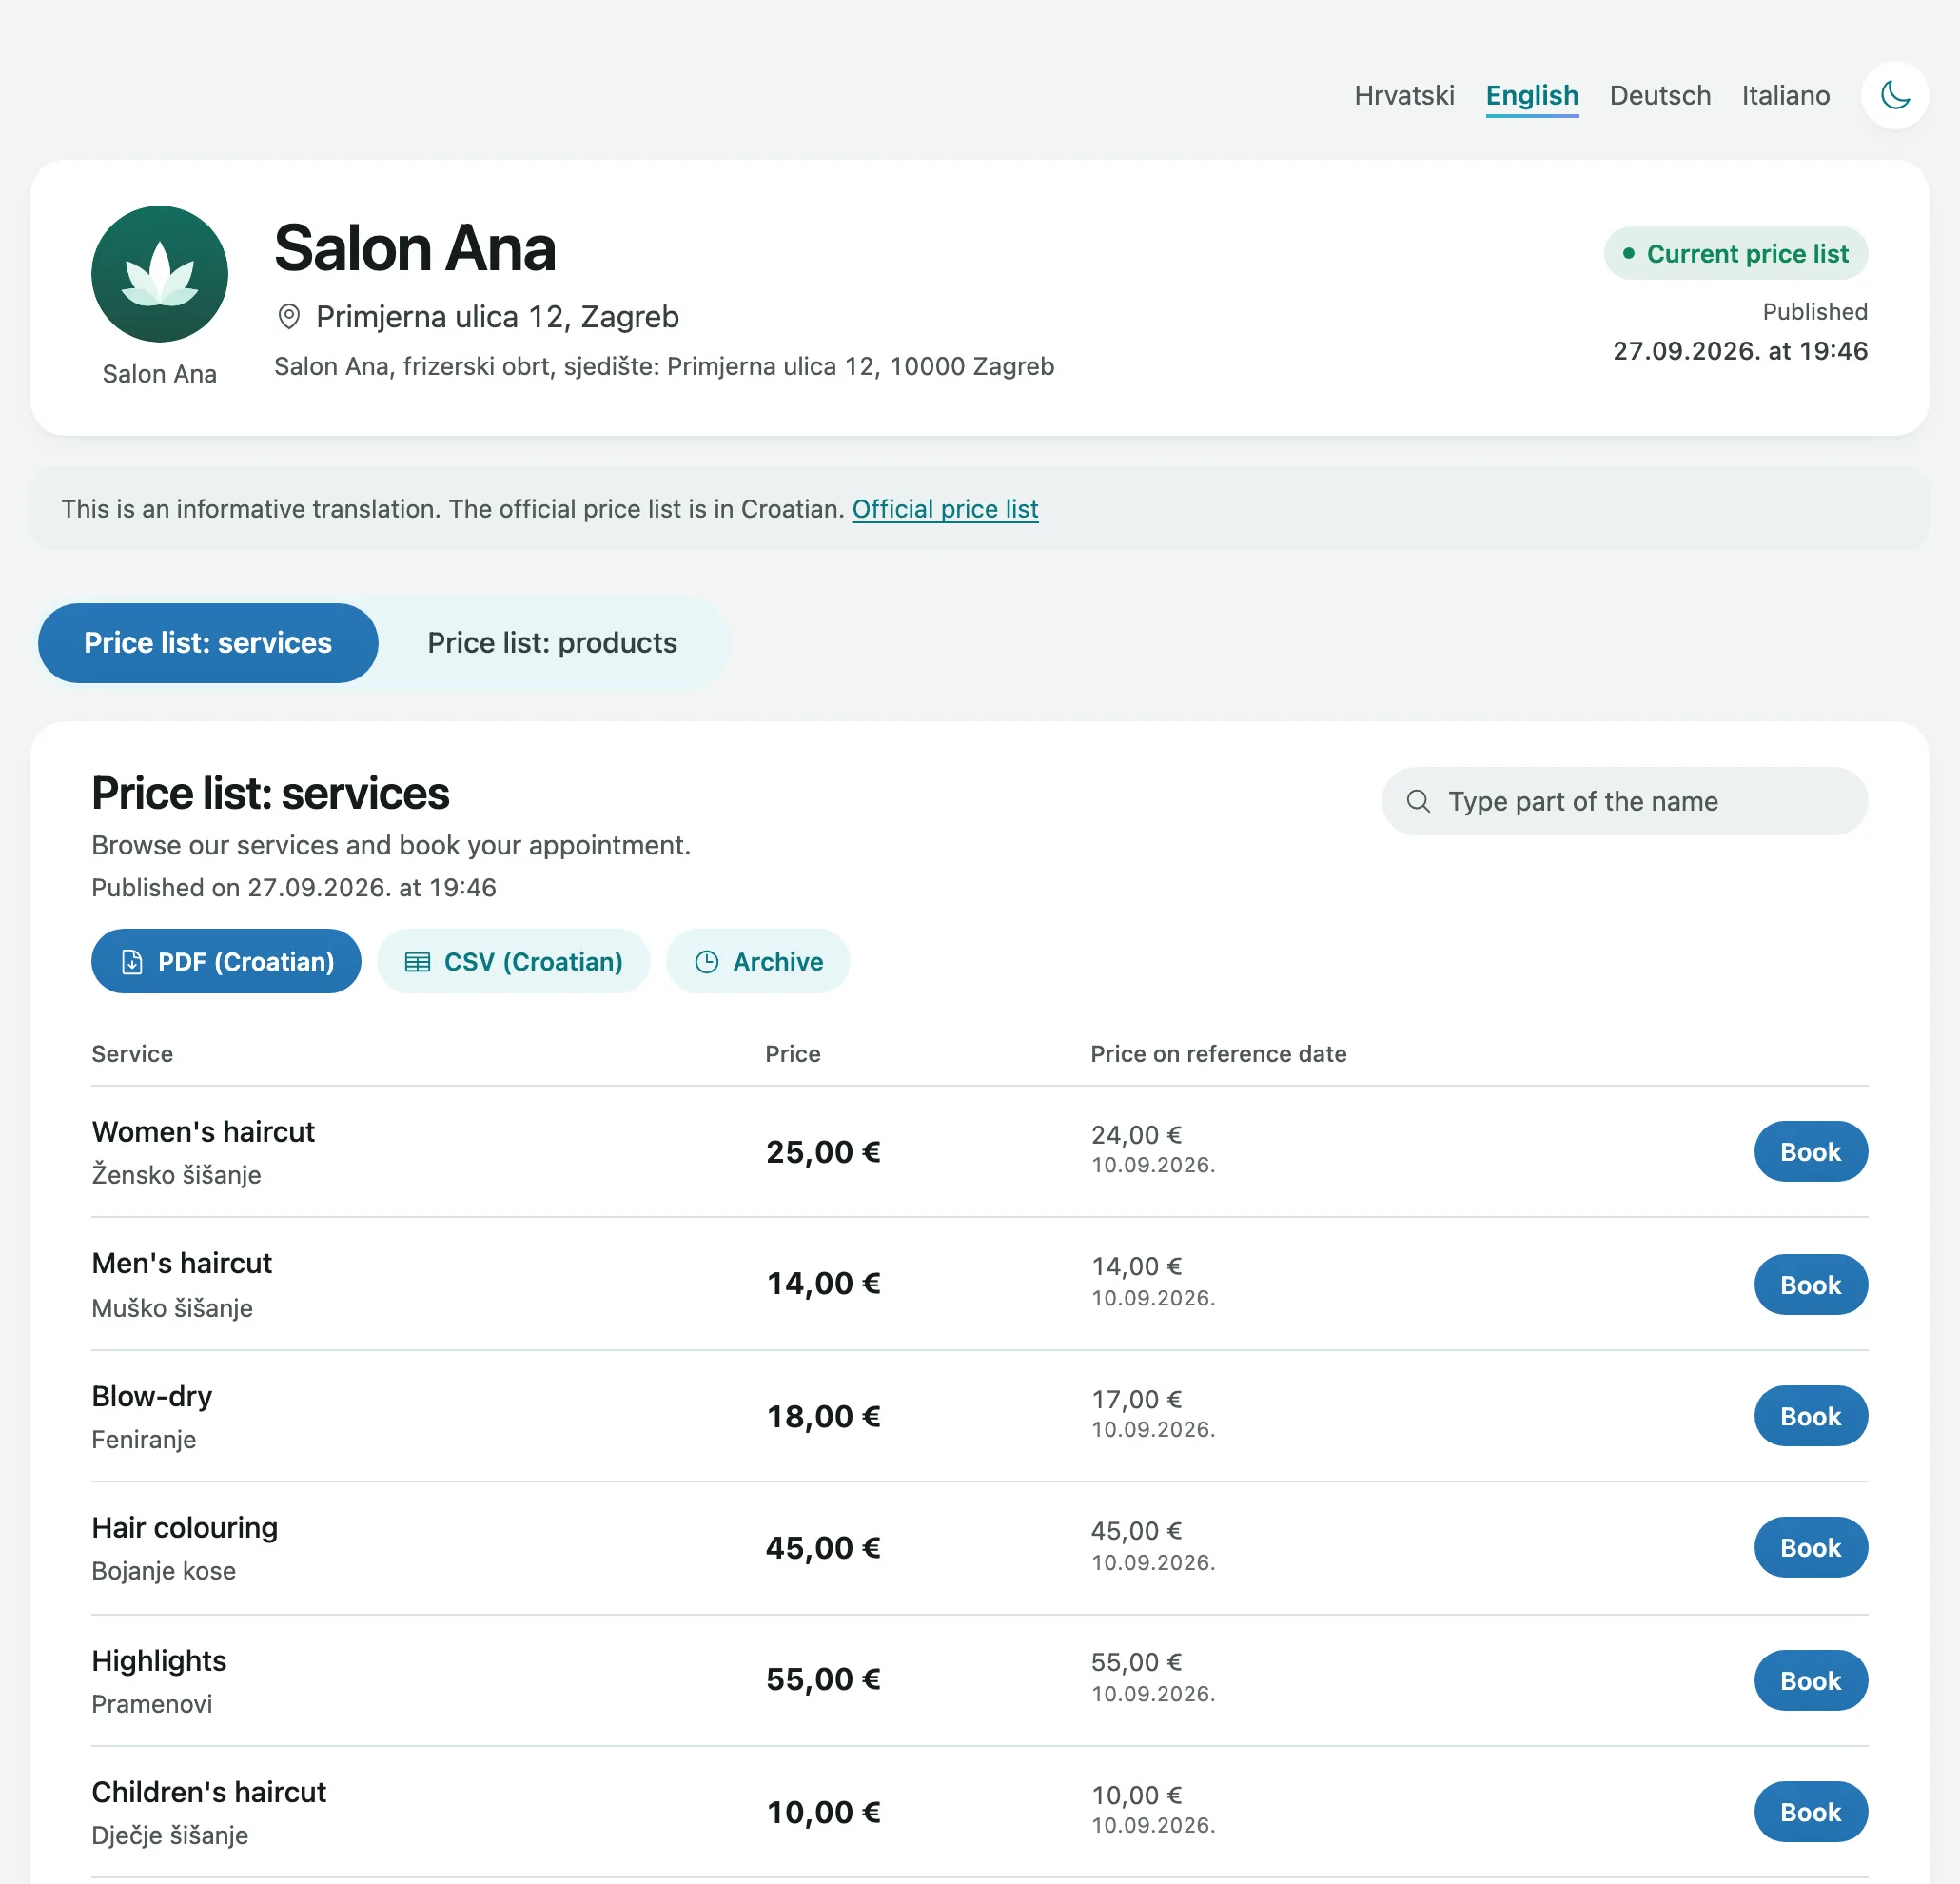Click 'Price on reference date' column header
Viewport: 1960px width, 1884px height.
[1218, 1054]
